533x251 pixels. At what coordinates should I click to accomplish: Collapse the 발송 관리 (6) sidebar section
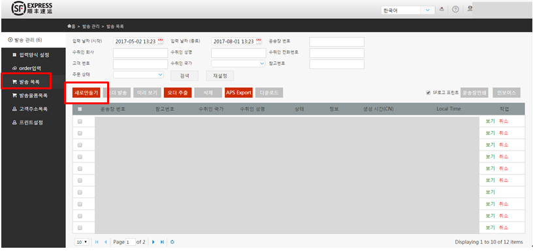point(25,40)
